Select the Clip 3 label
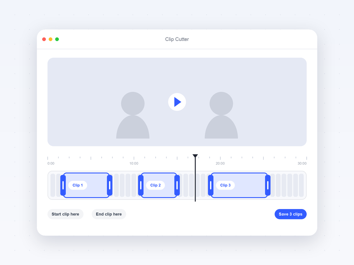 [x=225, y=185]
